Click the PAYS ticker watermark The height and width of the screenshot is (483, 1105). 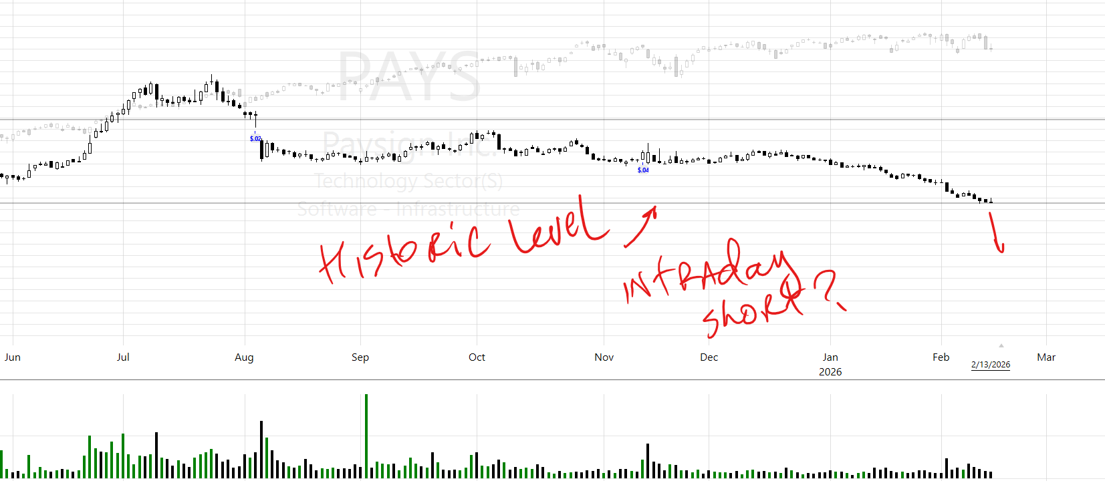tap(408, 77)
